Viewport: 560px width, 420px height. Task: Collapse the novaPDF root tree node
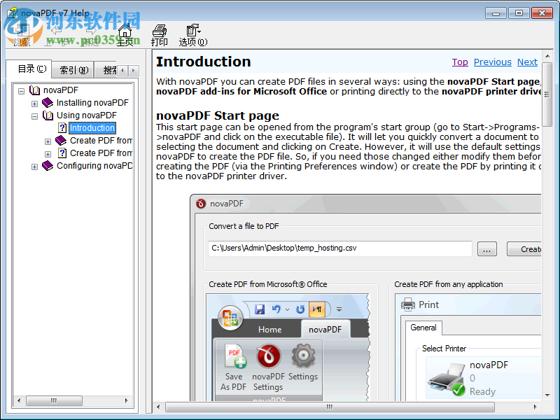(22, 91)
